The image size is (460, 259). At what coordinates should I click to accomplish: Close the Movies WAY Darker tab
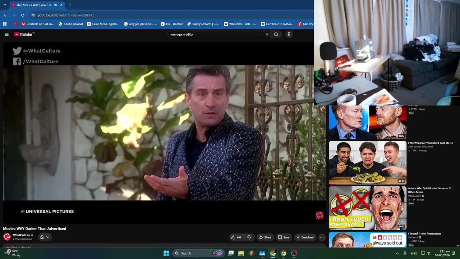[61, 5]
